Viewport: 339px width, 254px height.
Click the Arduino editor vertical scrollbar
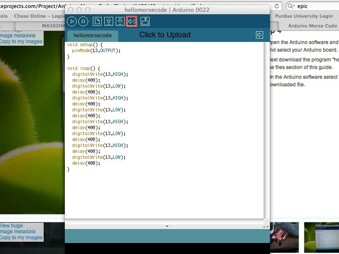coord(267,130)
